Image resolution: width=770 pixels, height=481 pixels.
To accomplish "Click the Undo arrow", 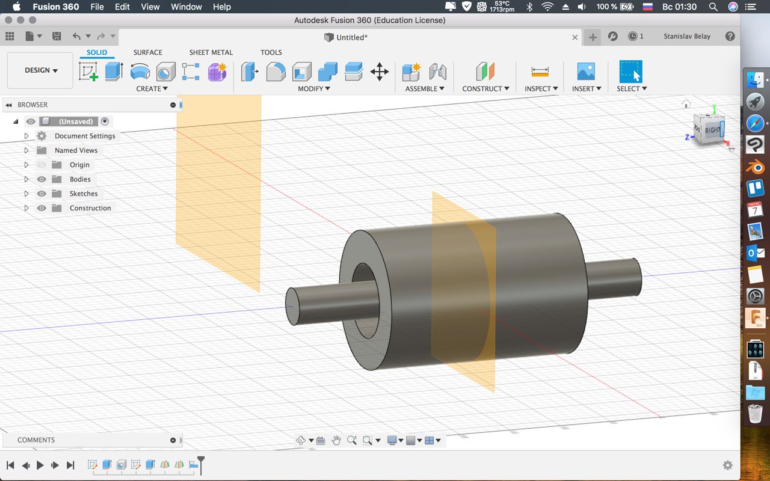I will click(76, 37).
